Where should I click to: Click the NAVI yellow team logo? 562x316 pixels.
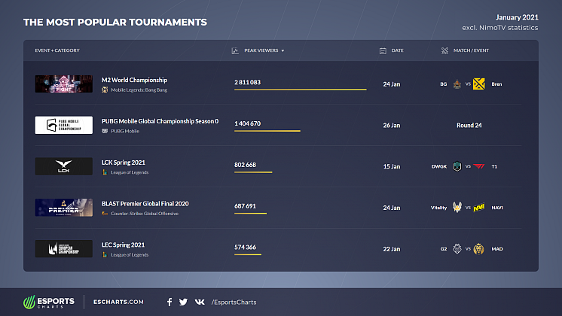(x=479, y=208)
